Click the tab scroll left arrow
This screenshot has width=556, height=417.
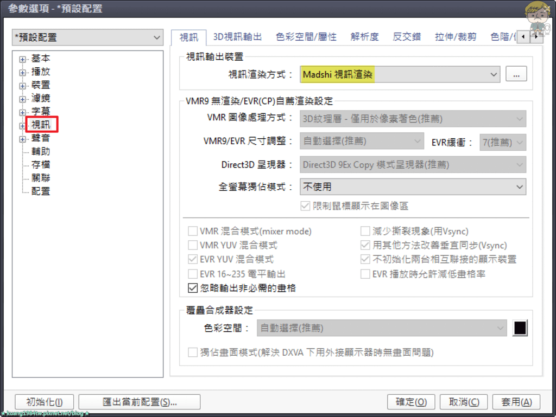point(523,37)
